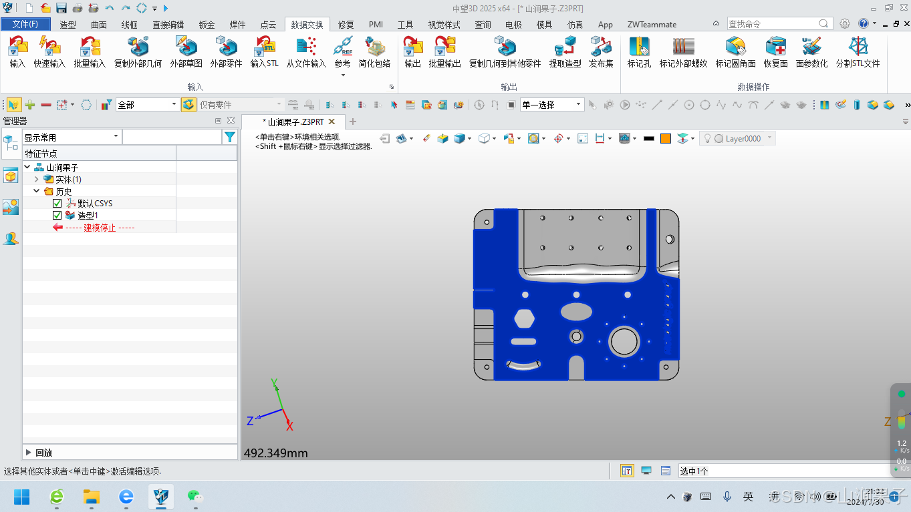The width and height of the screenshot is (911, 512).
Task: Open WeChat from the taskbar
Action: tap(194, 496)
